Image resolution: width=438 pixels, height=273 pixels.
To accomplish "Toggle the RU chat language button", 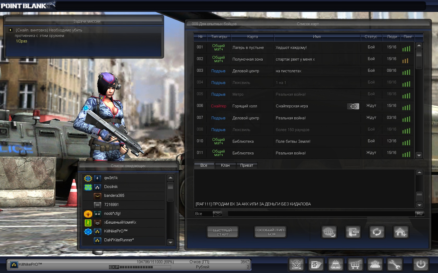I will coord(419,214).
